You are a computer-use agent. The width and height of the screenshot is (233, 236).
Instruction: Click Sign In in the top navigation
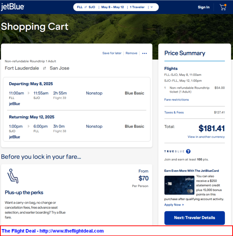pos(203,7)
